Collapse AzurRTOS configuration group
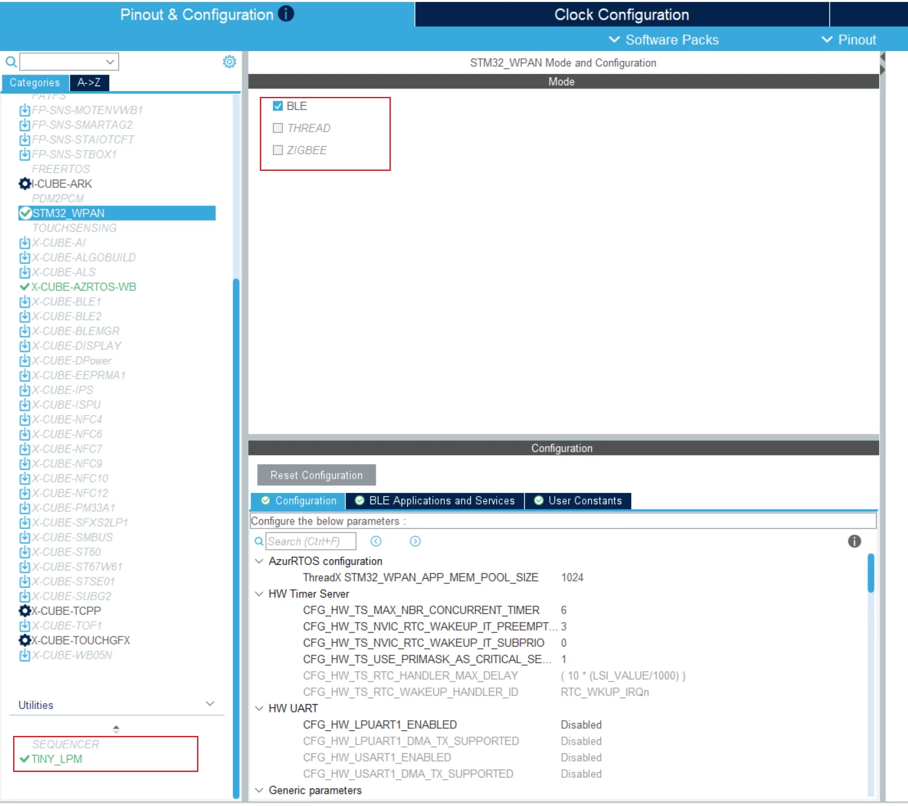The image size is (908, 806). point(259,561)
